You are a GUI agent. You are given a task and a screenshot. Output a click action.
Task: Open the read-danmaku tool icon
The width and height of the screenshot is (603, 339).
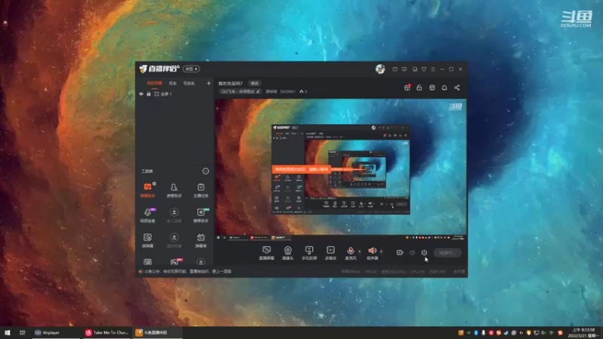148,240
